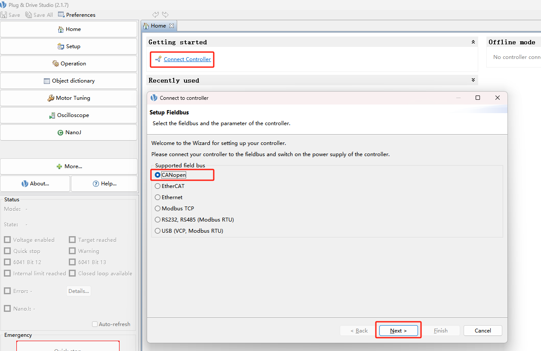541x351 pixels.
Task: Minimize the Connect to controller dialog
Action: click(458, 98)
